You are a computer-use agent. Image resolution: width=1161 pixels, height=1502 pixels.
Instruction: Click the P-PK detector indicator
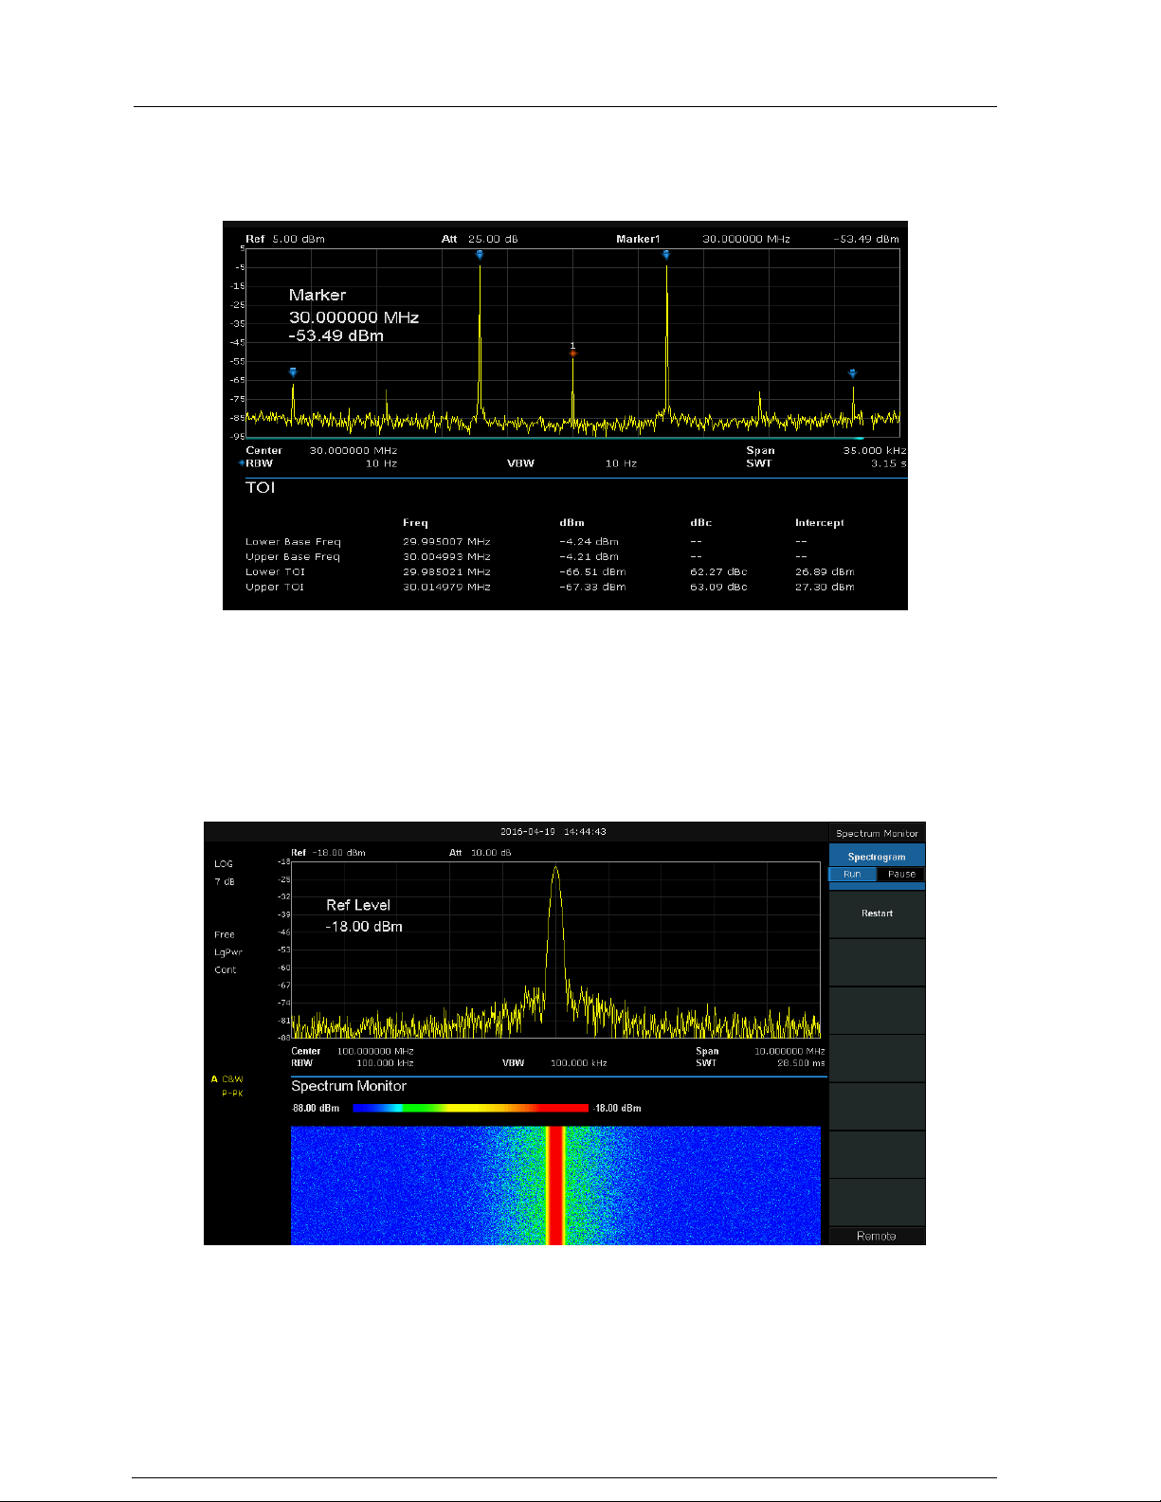point(232,1094)
